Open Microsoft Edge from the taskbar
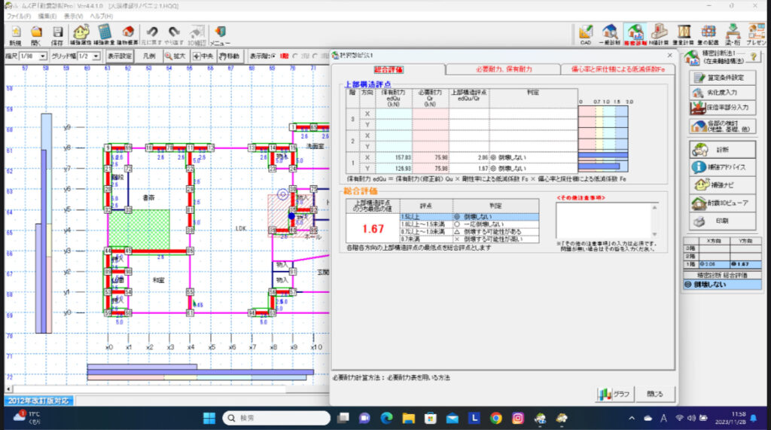Viewport: 771px width, 430px height. pos(386,418)
